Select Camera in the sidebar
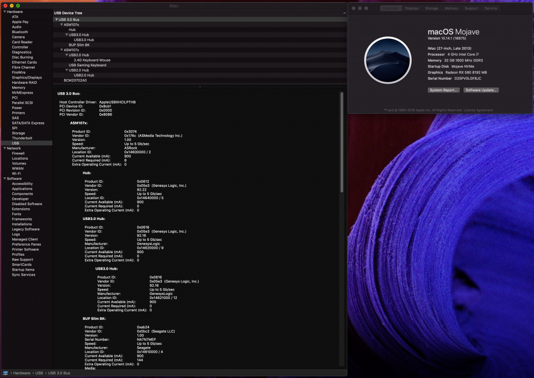This screenshot has width=534, height=378. [18, 37]
